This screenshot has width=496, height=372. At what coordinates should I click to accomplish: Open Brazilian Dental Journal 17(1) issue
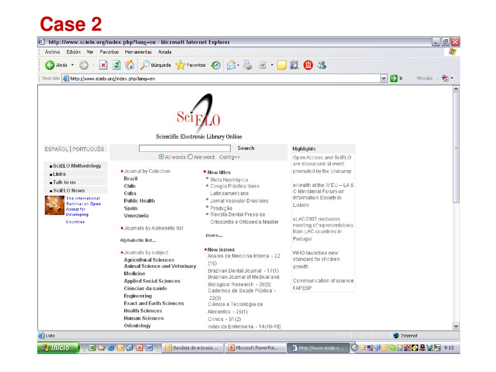click(243, 271)
